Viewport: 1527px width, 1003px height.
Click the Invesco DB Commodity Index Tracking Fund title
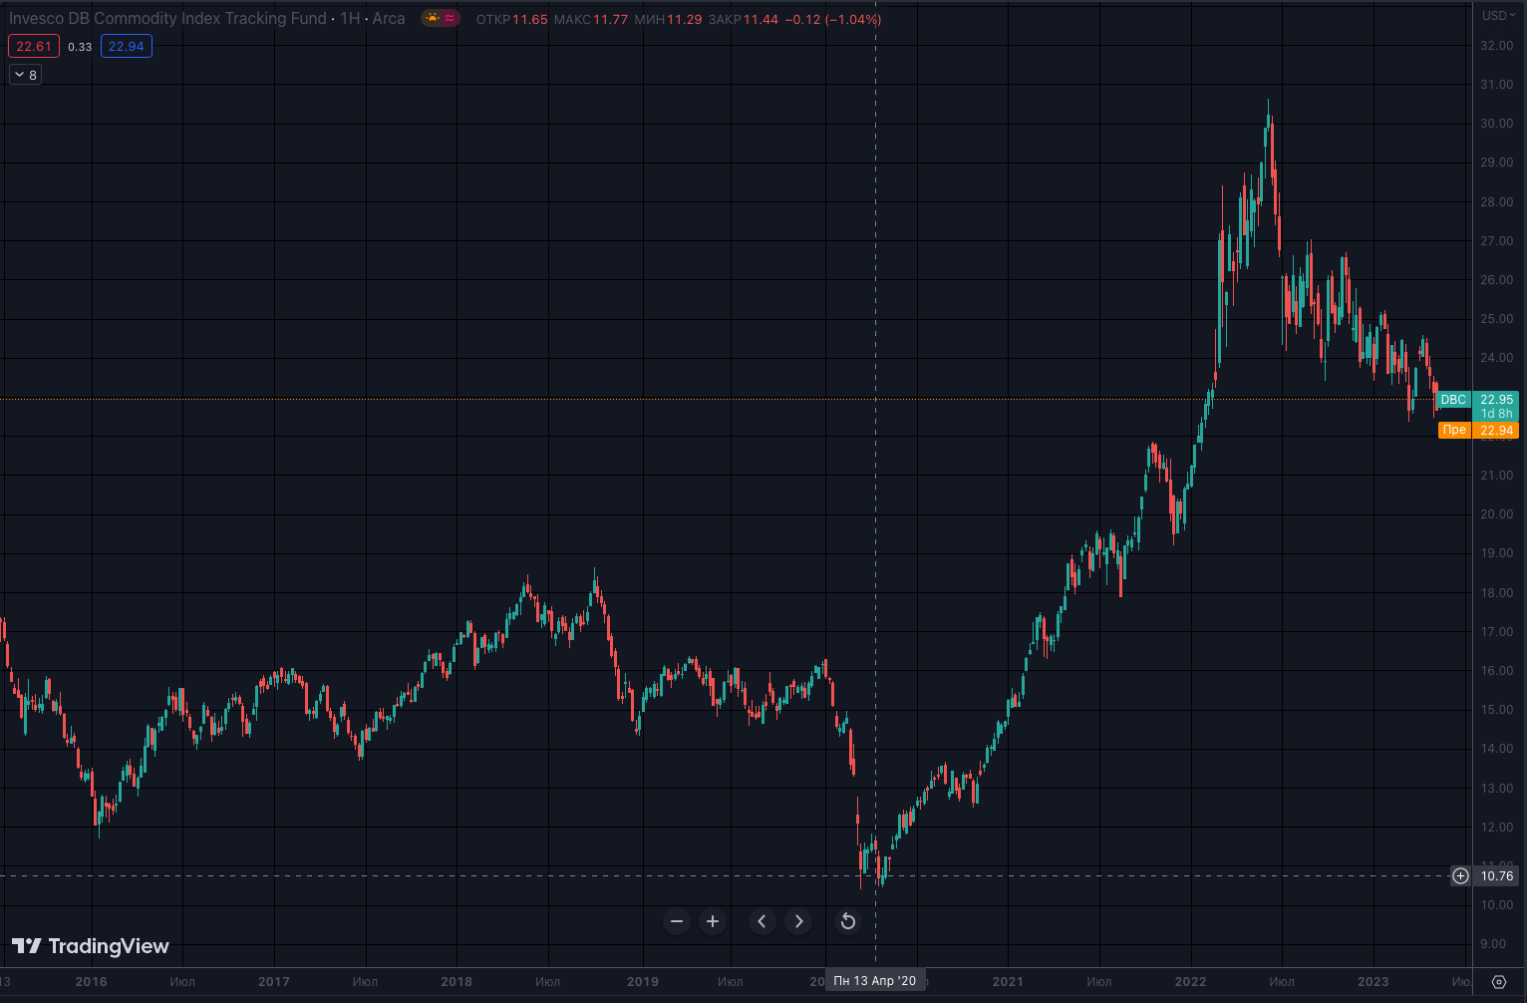click(167, 18)
